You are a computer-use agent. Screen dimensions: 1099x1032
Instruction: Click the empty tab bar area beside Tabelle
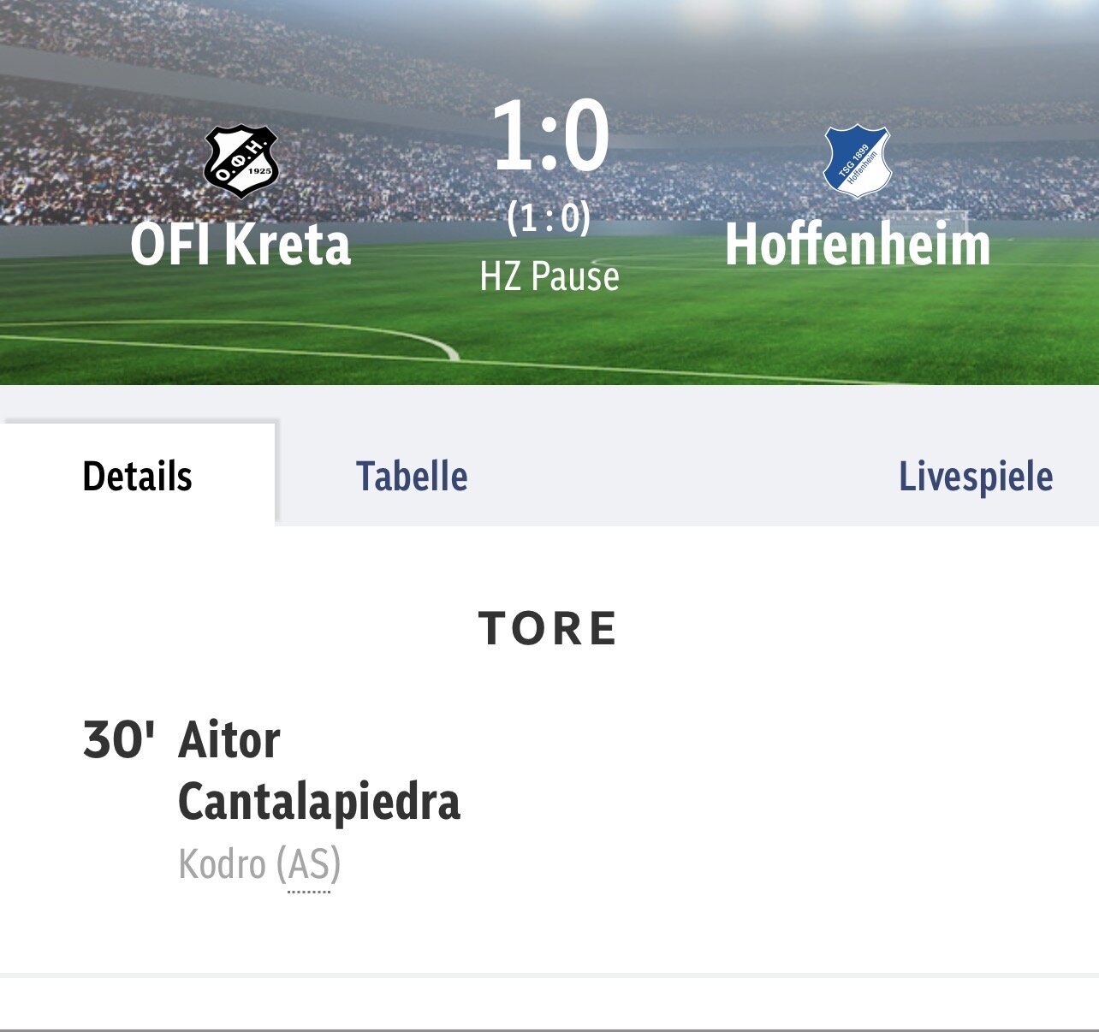point(683,476)
